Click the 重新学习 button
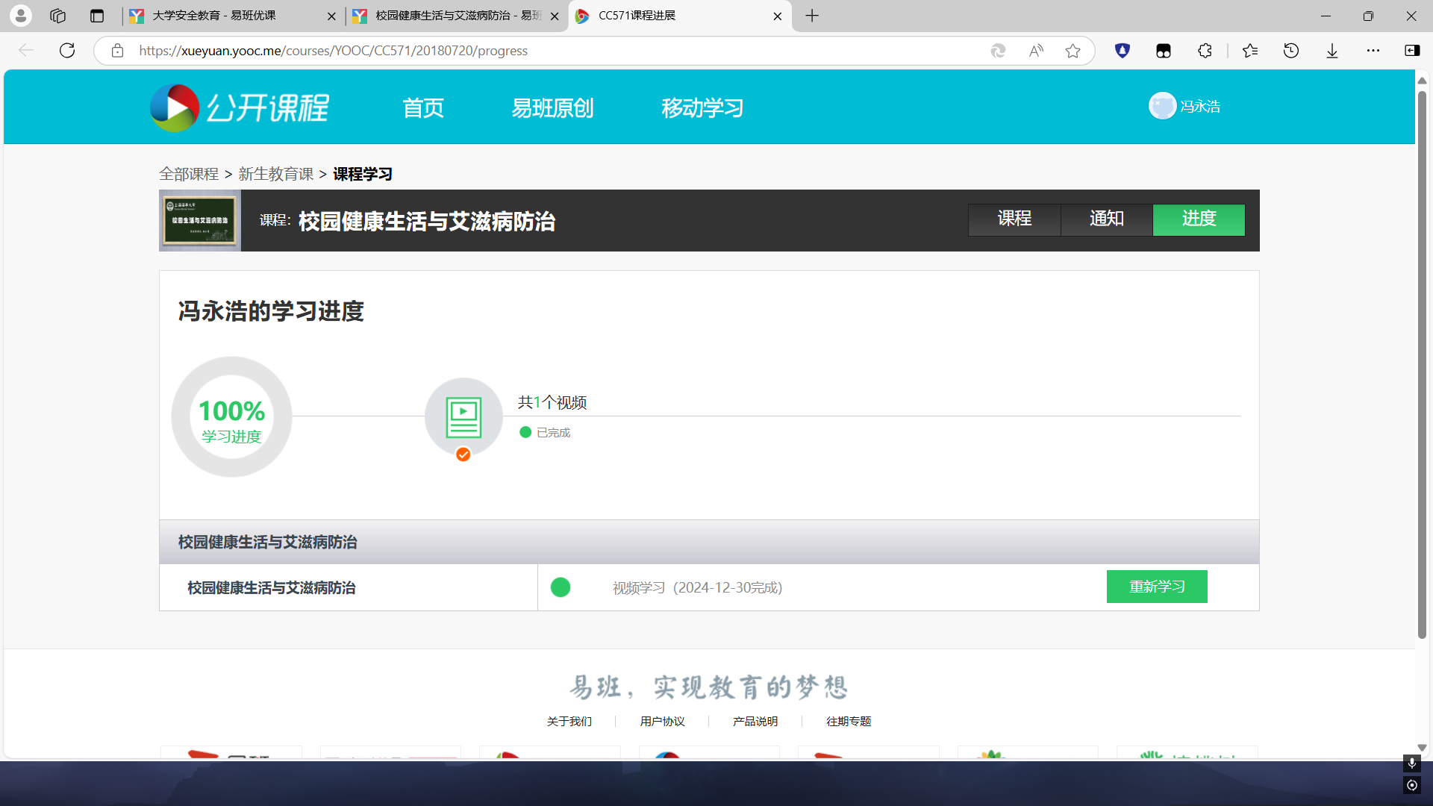Screen dimensions: 1433x806 [x=1157, y=587]
